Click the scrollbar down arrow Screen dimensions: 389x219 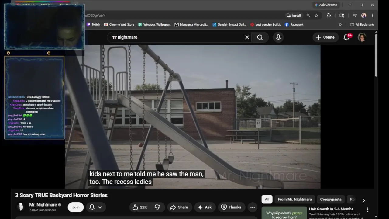(376, 216)
